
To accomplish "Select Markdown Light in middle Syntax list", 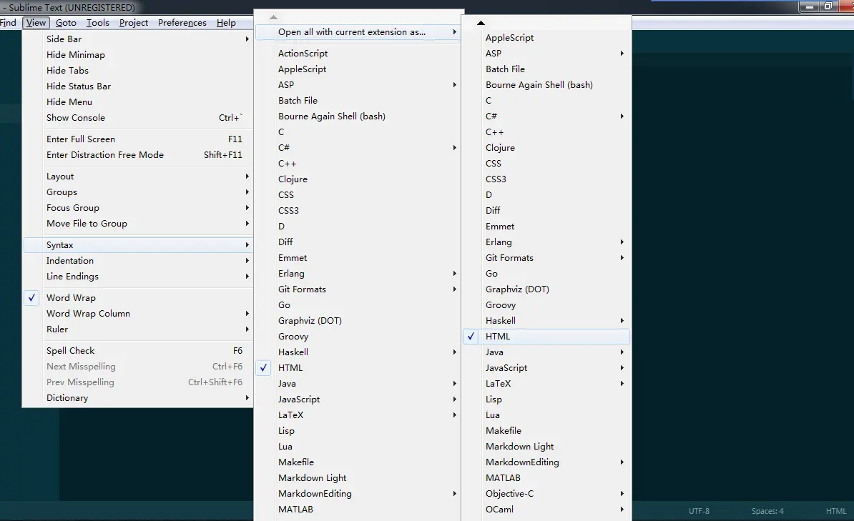I will 358,478.
